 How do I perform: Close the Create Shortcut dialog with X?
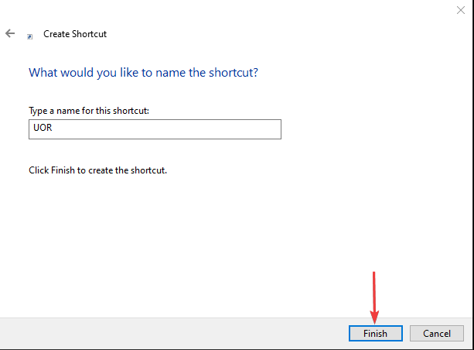(x=461, y=9)
